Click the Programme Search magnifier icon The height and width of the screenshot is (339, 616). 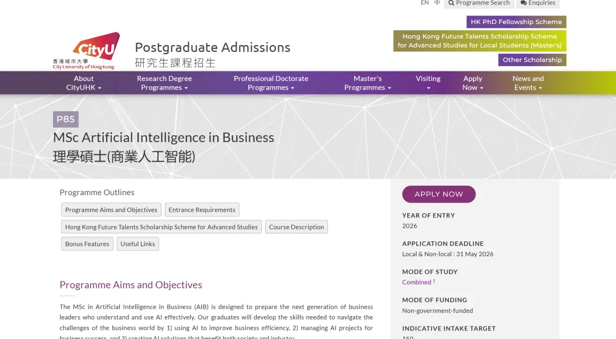pos(451,3)
